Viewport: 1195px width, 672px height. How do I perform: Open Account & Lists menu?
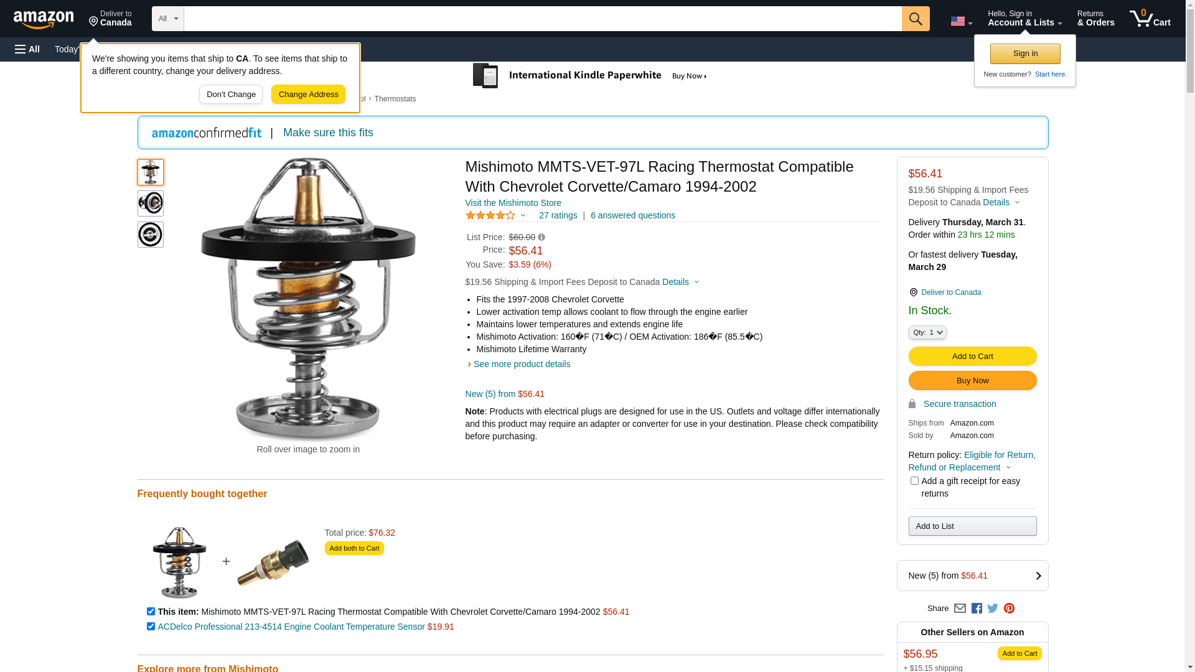coord(1024,19)
